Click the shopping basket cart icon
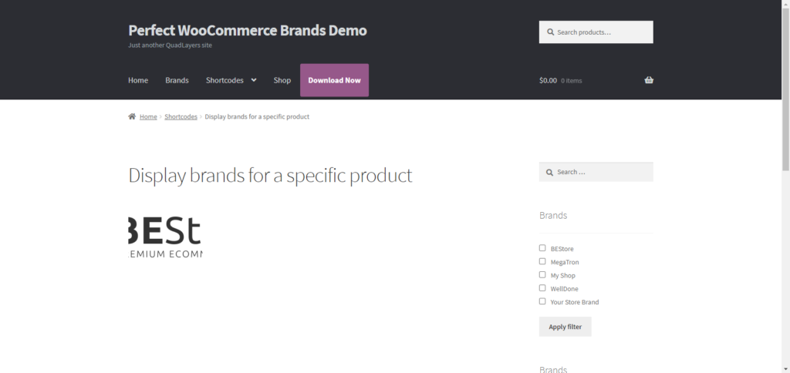 pos(649,80)
